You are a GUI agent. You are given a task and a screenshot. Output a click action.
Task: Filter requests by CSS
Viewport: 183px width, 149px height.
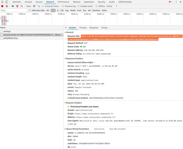pyautogui.click(x=62, y=10)
